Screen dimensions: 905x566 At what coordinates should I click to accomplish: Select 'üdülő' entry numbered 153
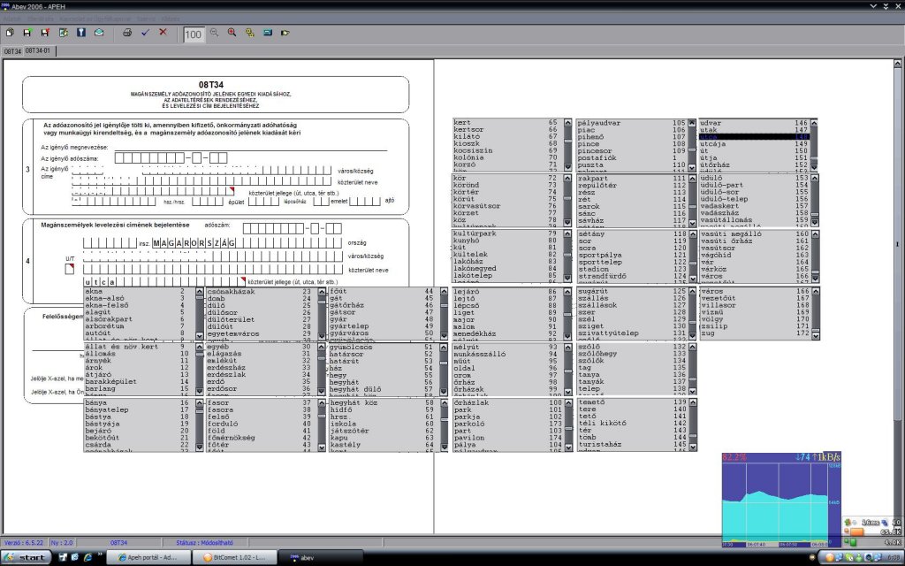(x=755, y=178)
